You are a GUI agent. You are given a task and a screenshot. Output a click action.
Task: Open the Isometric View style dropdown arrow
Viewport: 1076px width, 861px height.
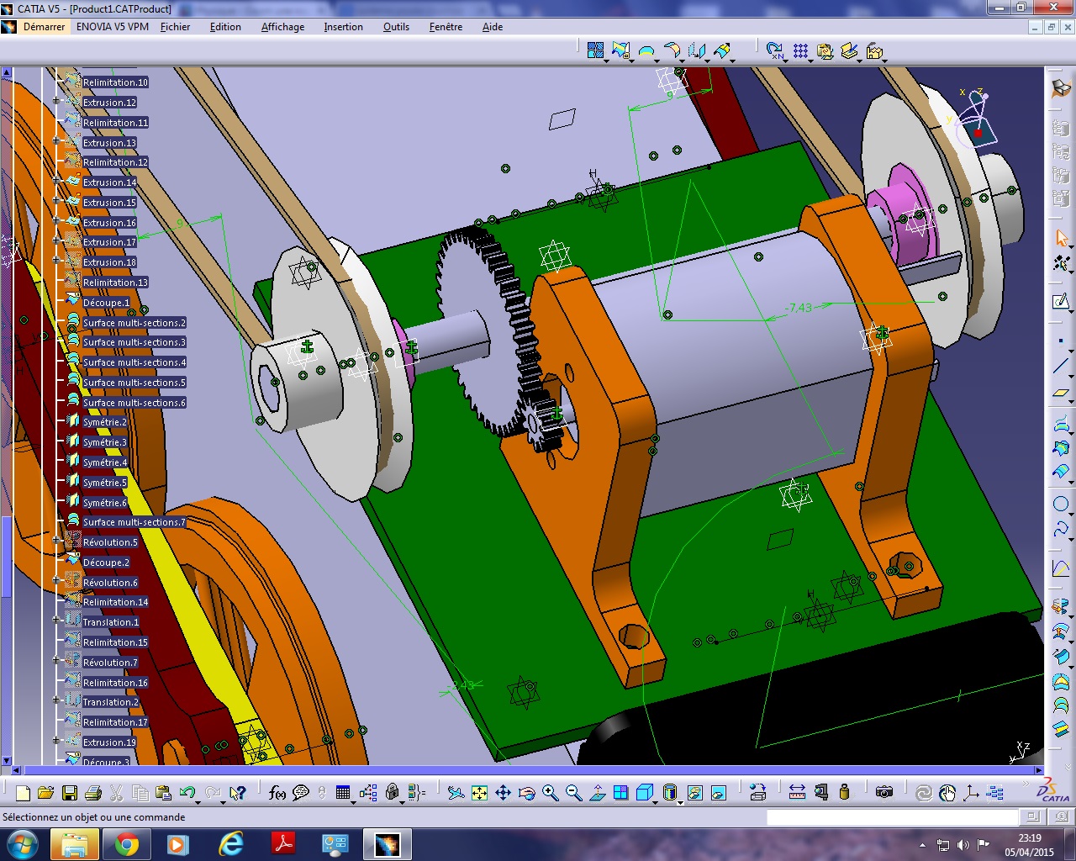tap(656, 801)
